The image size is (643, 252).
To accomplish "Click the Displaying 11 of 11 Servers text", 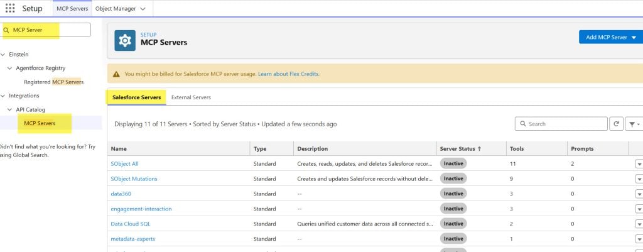I will [x=151, y=124].
